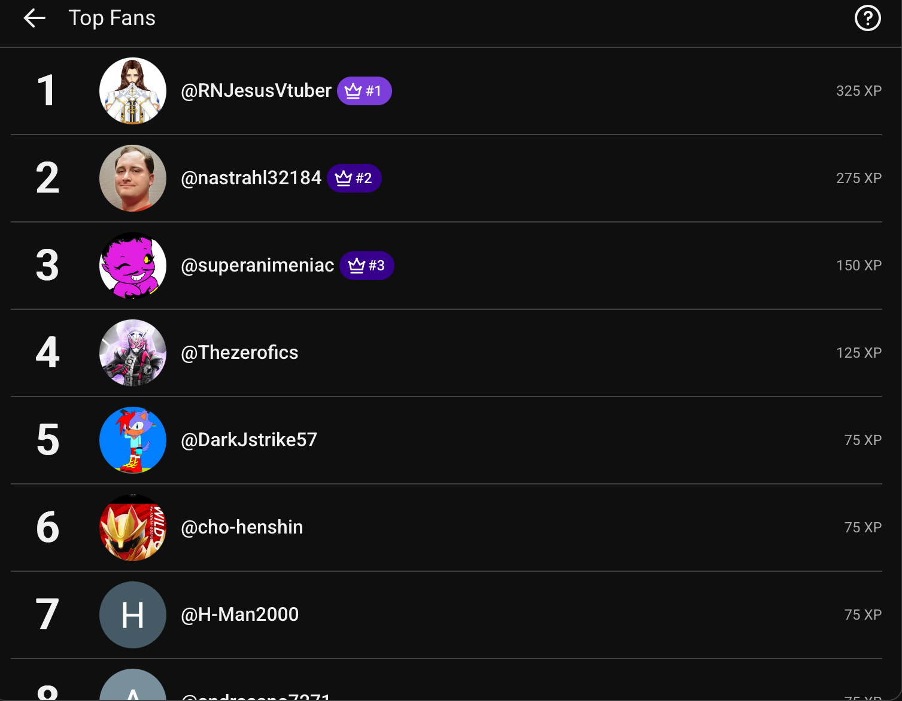Viewport: 902px width, 701px height.
Task: Click the #3 crown badge
Action: 366,266
